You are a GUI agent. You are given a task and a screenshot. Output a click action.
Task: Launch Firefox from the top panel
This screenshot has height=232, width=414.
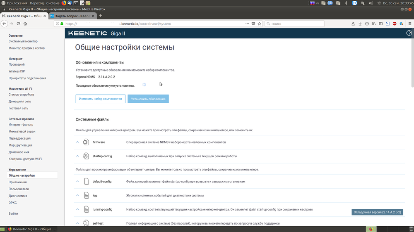[64, 3]
